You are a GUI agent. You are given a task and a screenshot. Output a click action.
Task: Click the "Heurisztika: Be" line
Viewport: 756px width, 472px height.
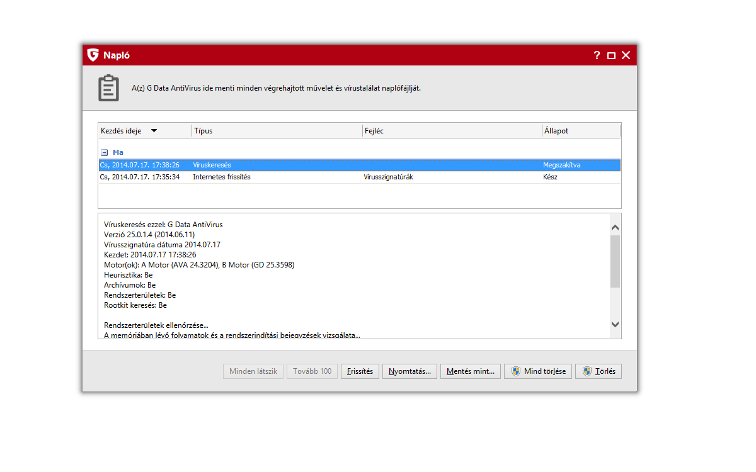click(x=129, y=275)
